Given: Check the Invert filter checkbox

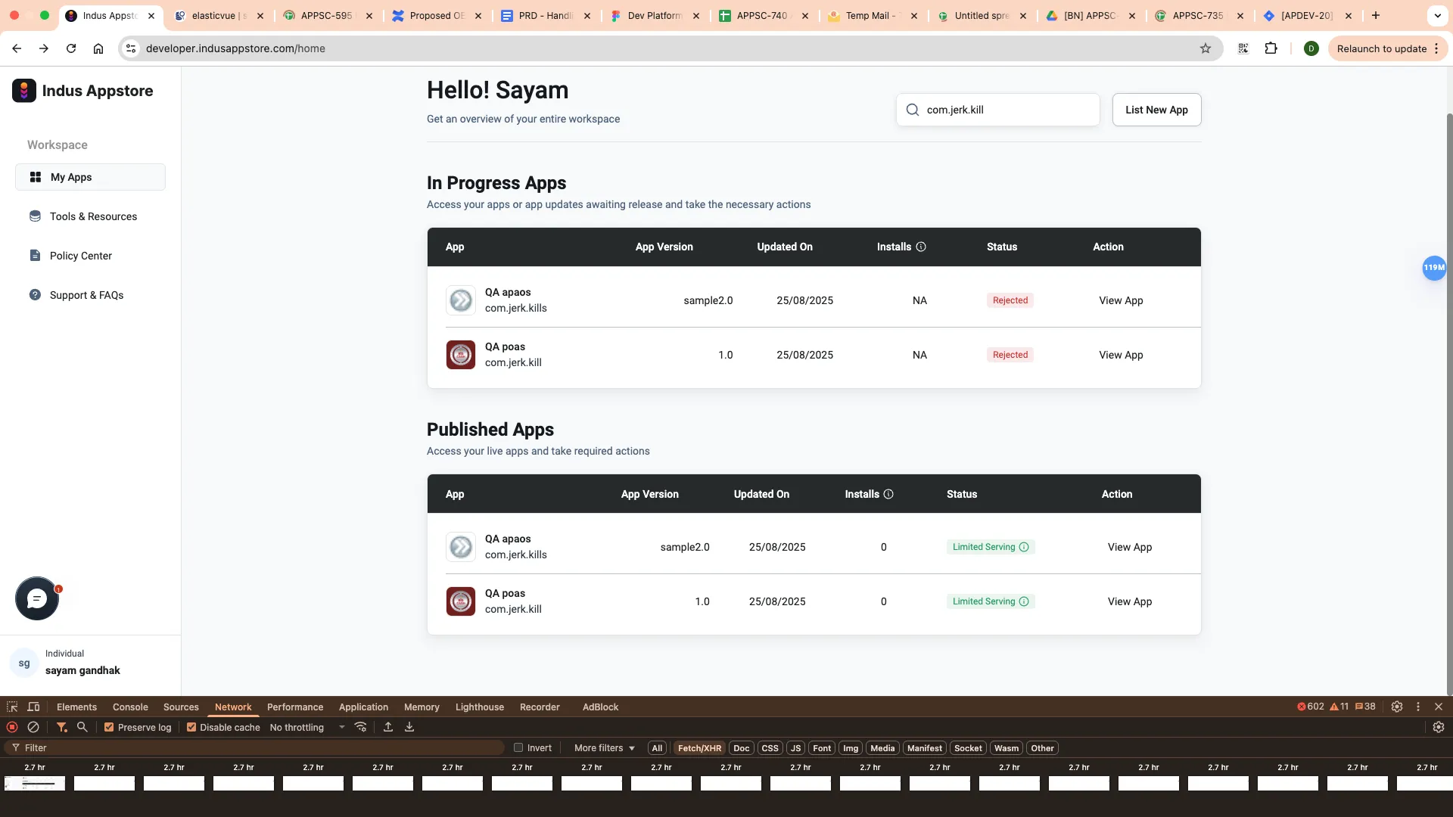Looking at the screenshot, I should click(518, 747).
